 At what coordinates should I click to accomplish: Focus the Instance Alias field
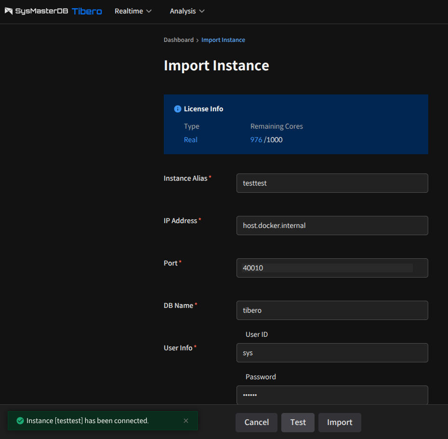332,183
